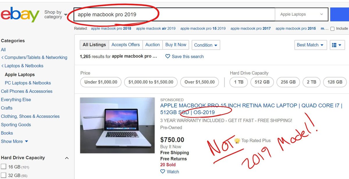Open the Shop by category dropdown

click(x=56, y=14)
